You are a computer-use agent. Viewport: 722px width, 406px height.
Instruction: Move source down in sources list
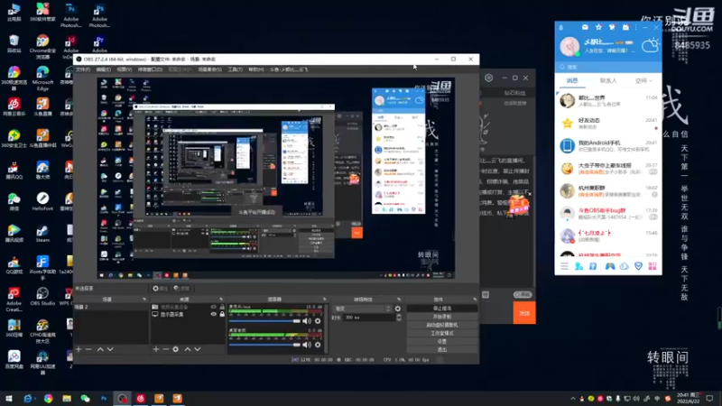pos(197,349)
